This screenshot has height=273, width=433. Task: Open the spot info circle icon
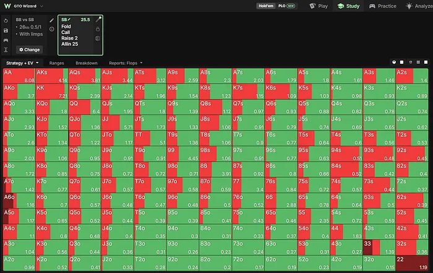[51, 29]
